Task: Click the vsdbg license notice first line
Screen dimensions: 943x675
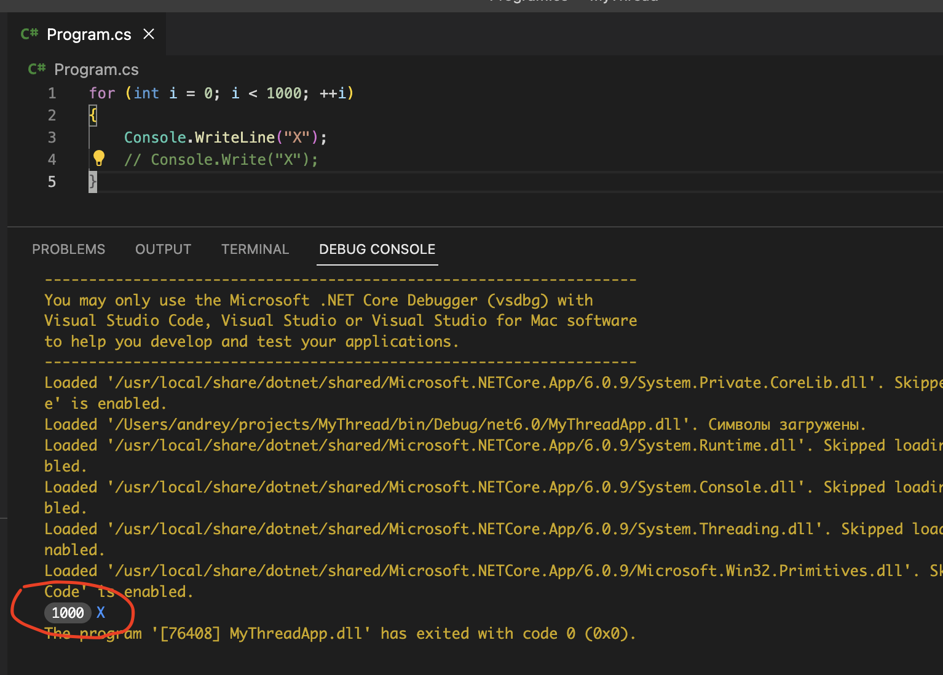Action: [318, 300]
